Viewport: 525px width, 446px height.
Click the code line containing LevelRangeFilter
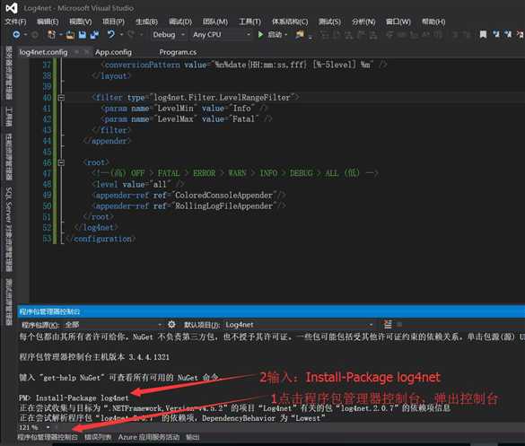[196, 98]
